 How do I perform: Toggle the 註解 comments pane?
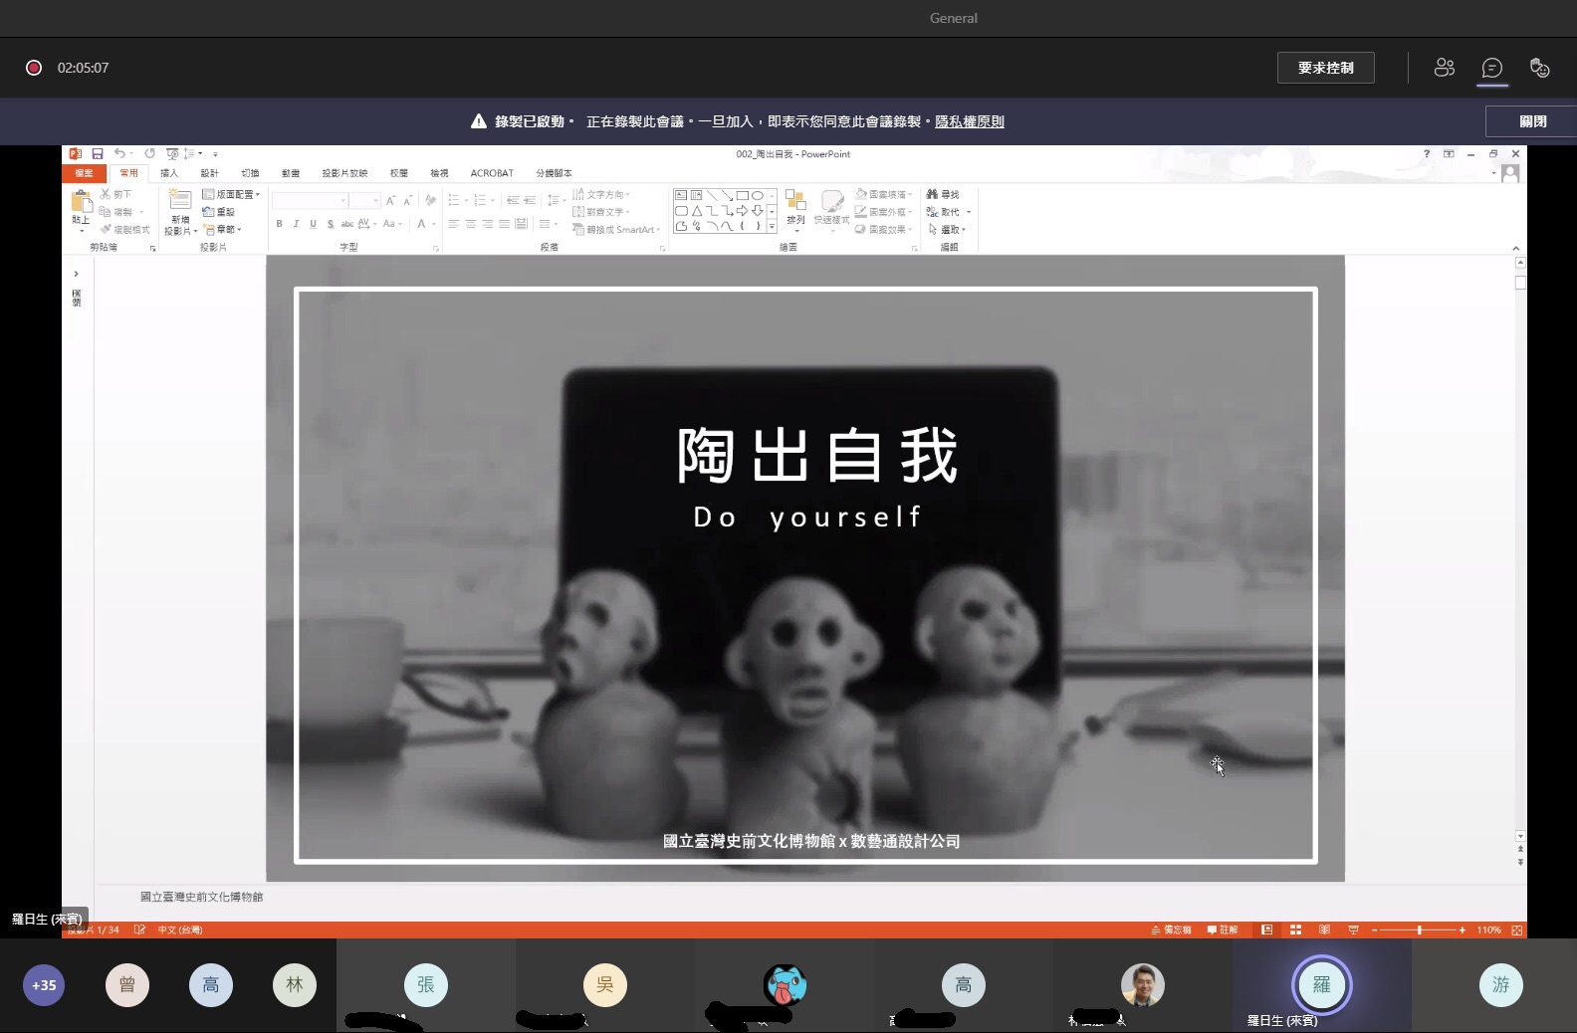(1223, 930)
